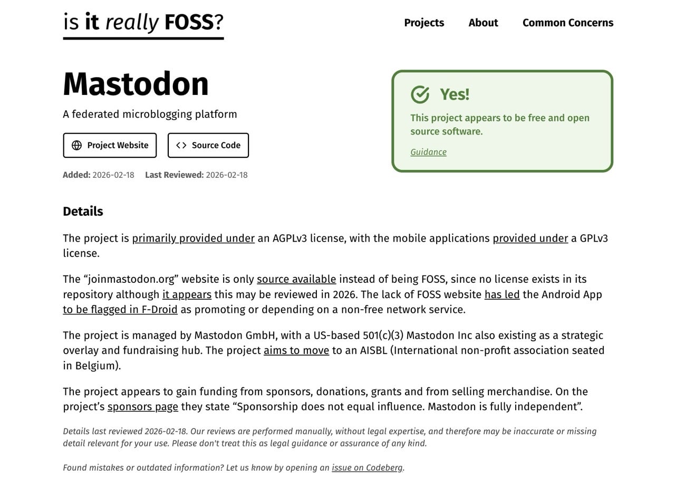Open the 'to be flagged in F-Droid' link
Screen dimensions: 675x495
(x=120, y=309)
